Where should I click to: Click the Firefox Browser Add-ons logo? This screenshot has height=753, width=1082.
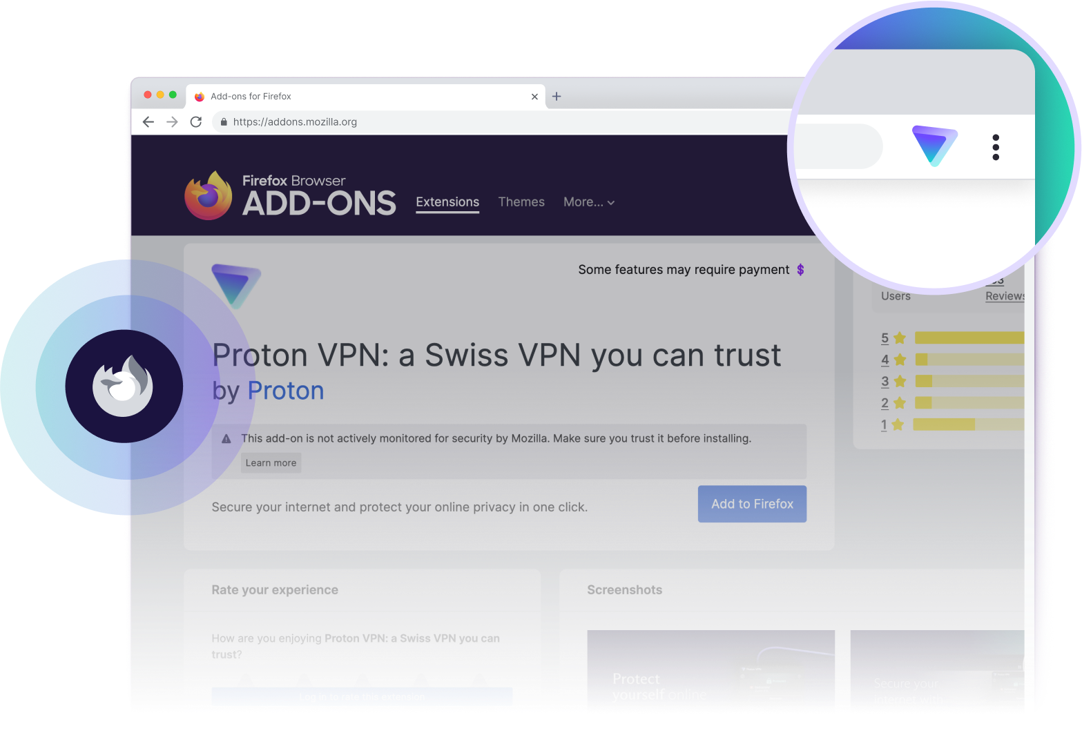[x=290, y=195]
